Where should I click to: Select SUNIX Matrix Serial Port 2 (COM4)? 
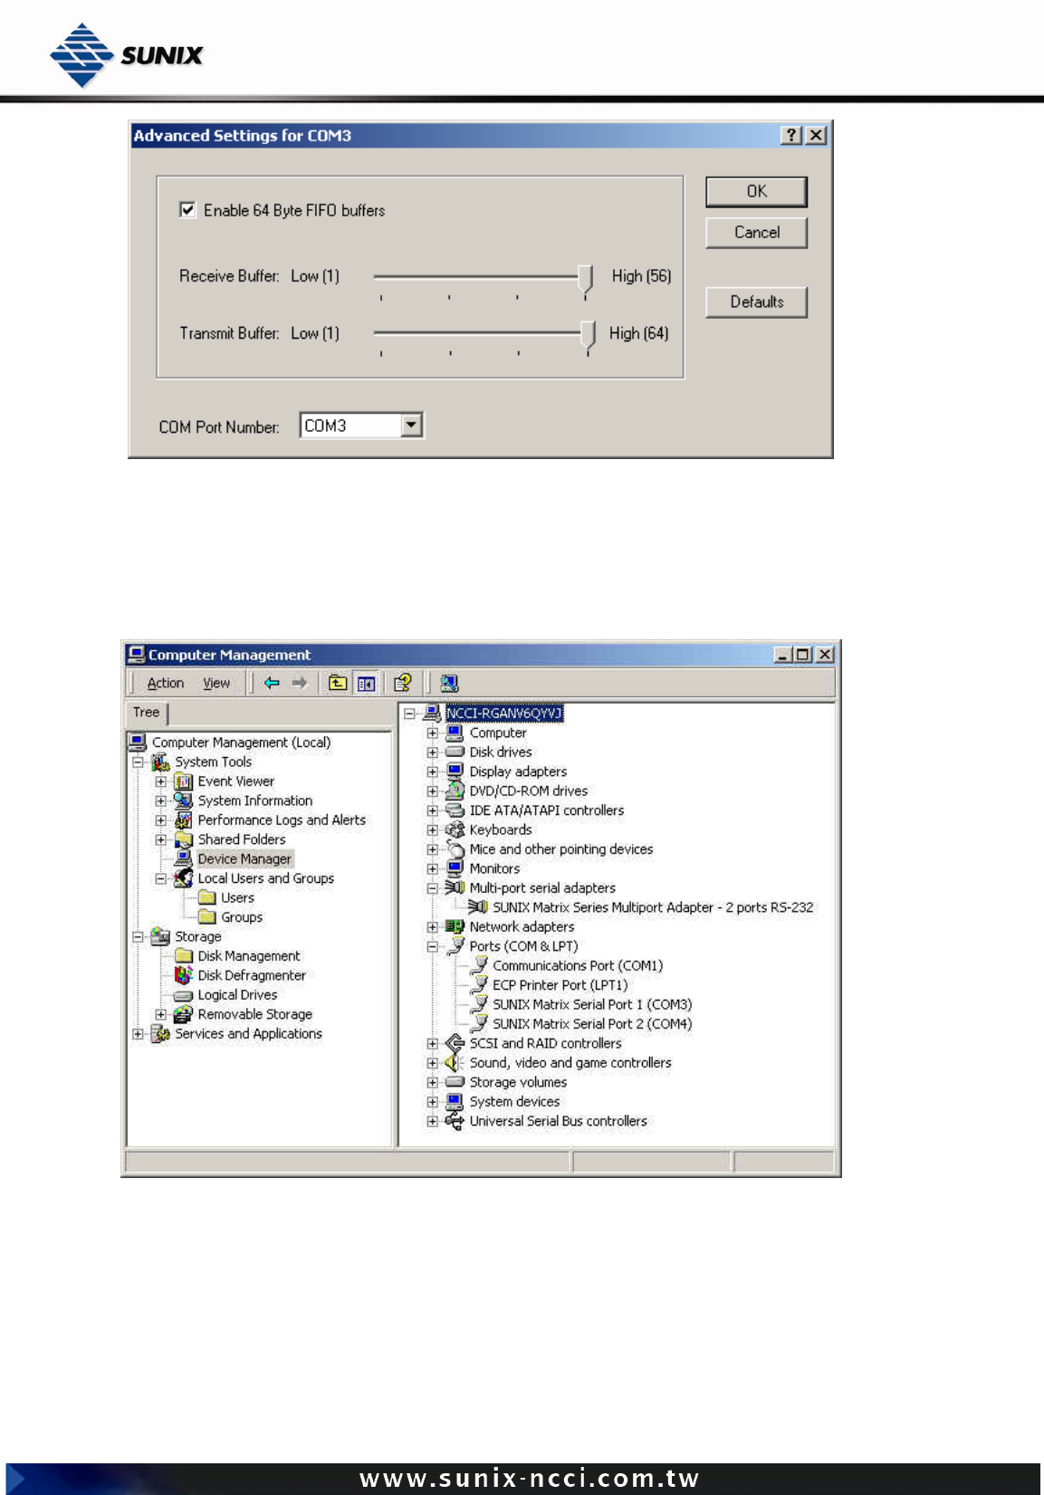(592, 1024)
